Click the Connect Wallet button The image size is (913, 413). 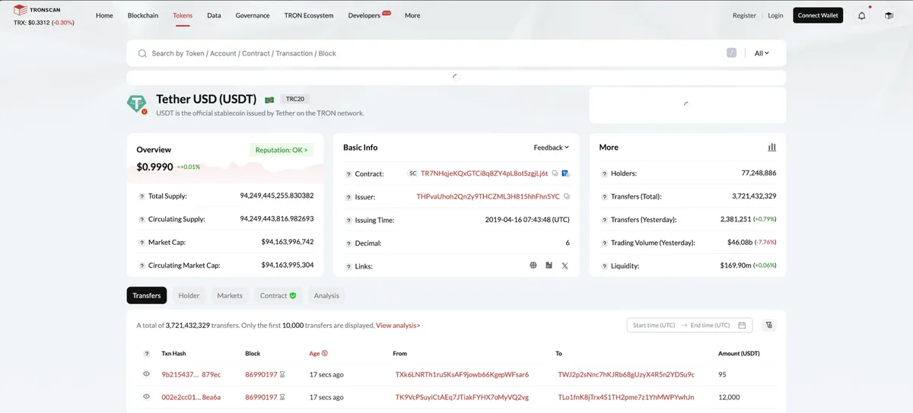tap(818, 15)
